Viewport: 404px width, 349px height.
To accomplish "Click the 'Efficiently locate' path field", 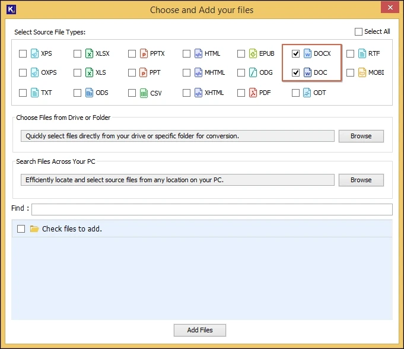I will (177, 180).
